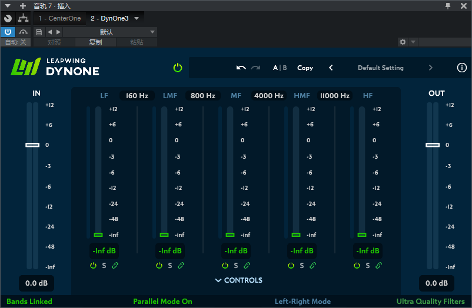The width and height of the screenshot is (472, 308).
Task: Click the HF band level fader handle
Action: 362,235
